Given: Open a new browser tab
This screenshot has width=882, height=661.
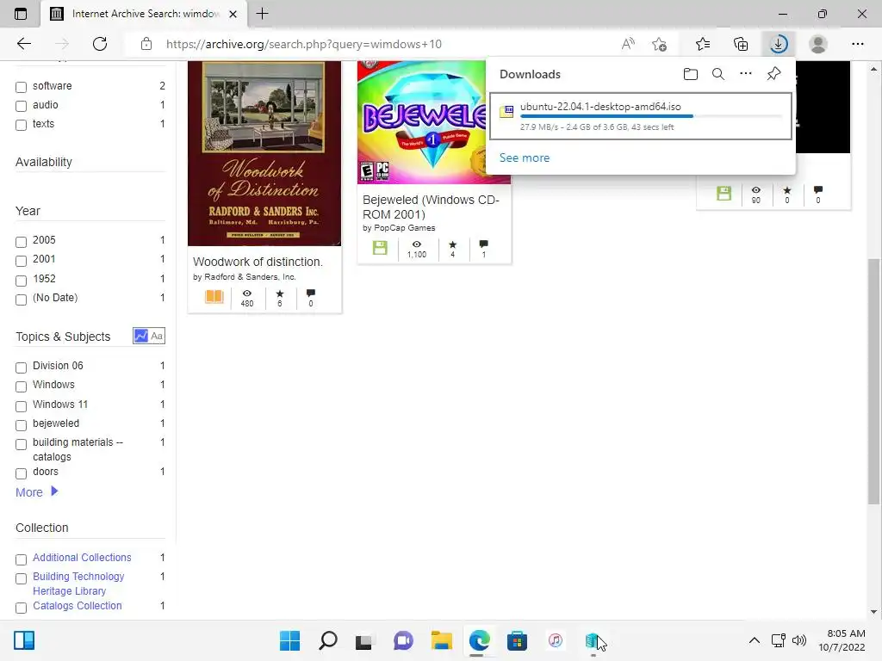Looking at the screenshot, I should [262, 14].
